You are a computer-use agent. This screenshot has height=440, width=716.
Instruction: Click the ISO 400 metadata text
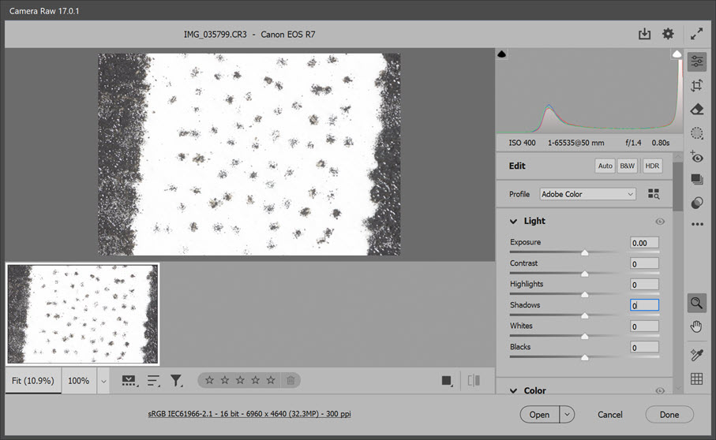coord(522,143)
